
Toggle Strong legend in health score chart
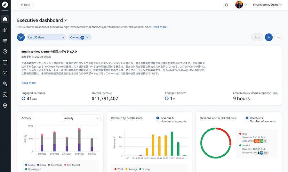pos(144,169)
